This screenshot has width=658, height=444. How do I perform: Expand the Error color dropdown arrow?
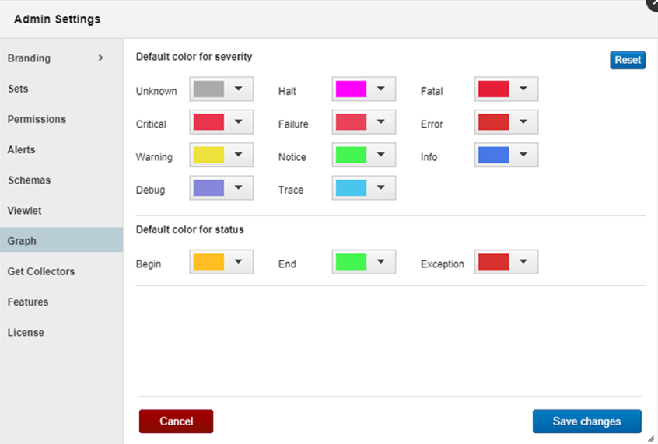[523, 122]
